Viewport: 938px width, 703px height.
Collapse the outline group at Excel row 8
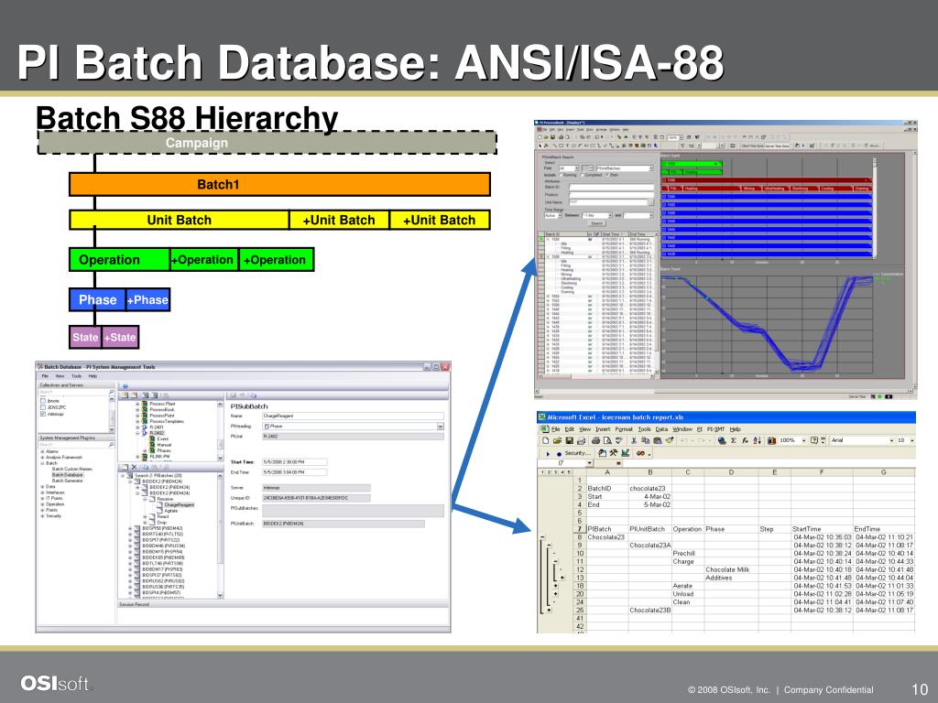(542, 537)
